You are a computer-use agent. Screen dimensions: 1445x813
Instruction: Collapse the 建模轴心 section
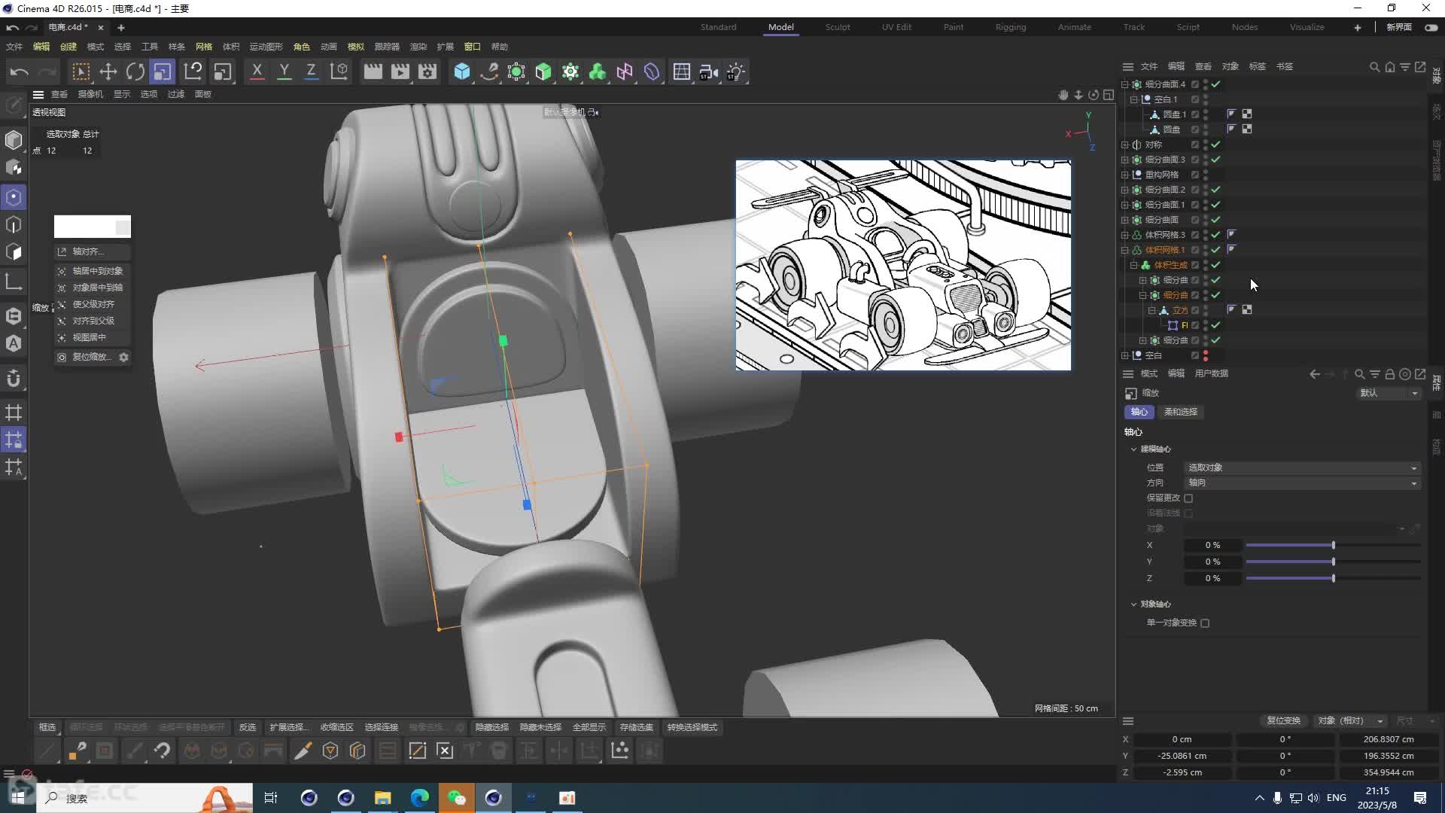click(x=1133, y=449)
